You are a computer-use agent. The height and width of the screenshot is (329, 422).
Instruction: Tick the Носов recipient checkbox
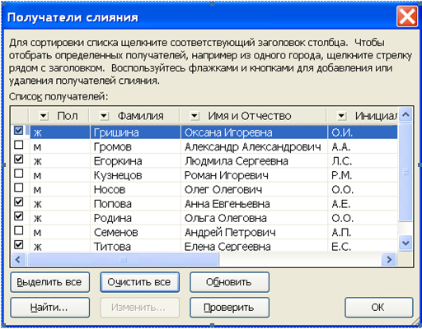pos(18,188)
